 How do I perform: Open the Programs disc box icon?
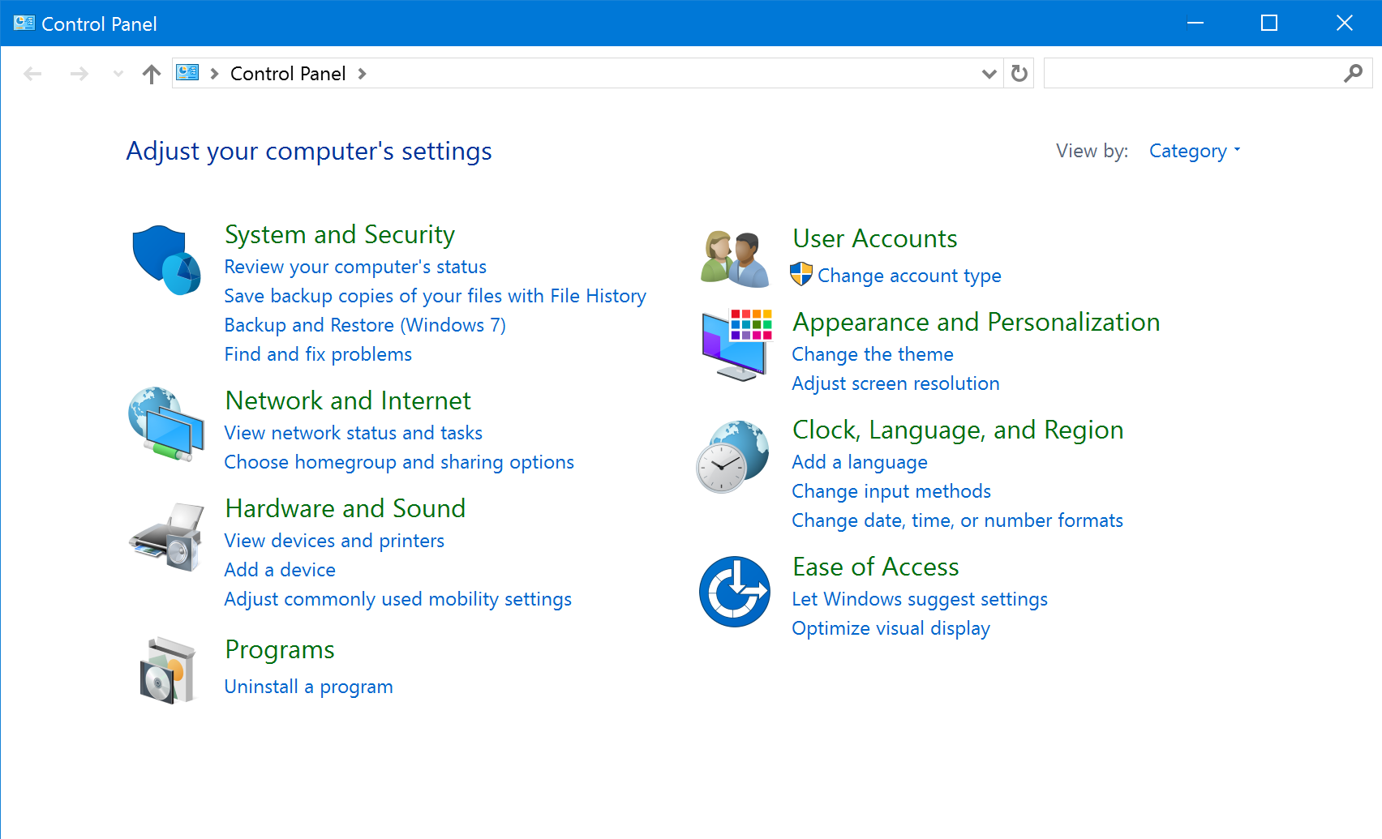click(x=167, y=670)
